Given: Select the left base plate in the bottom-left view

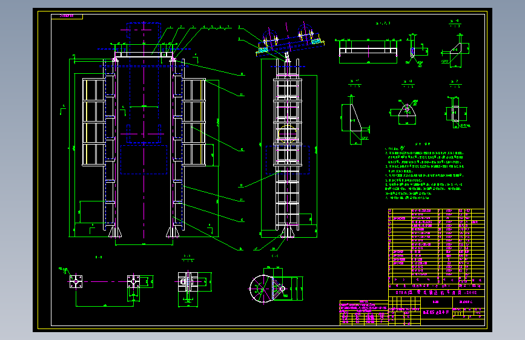Looking at the screenshot, I should point(76,281).
